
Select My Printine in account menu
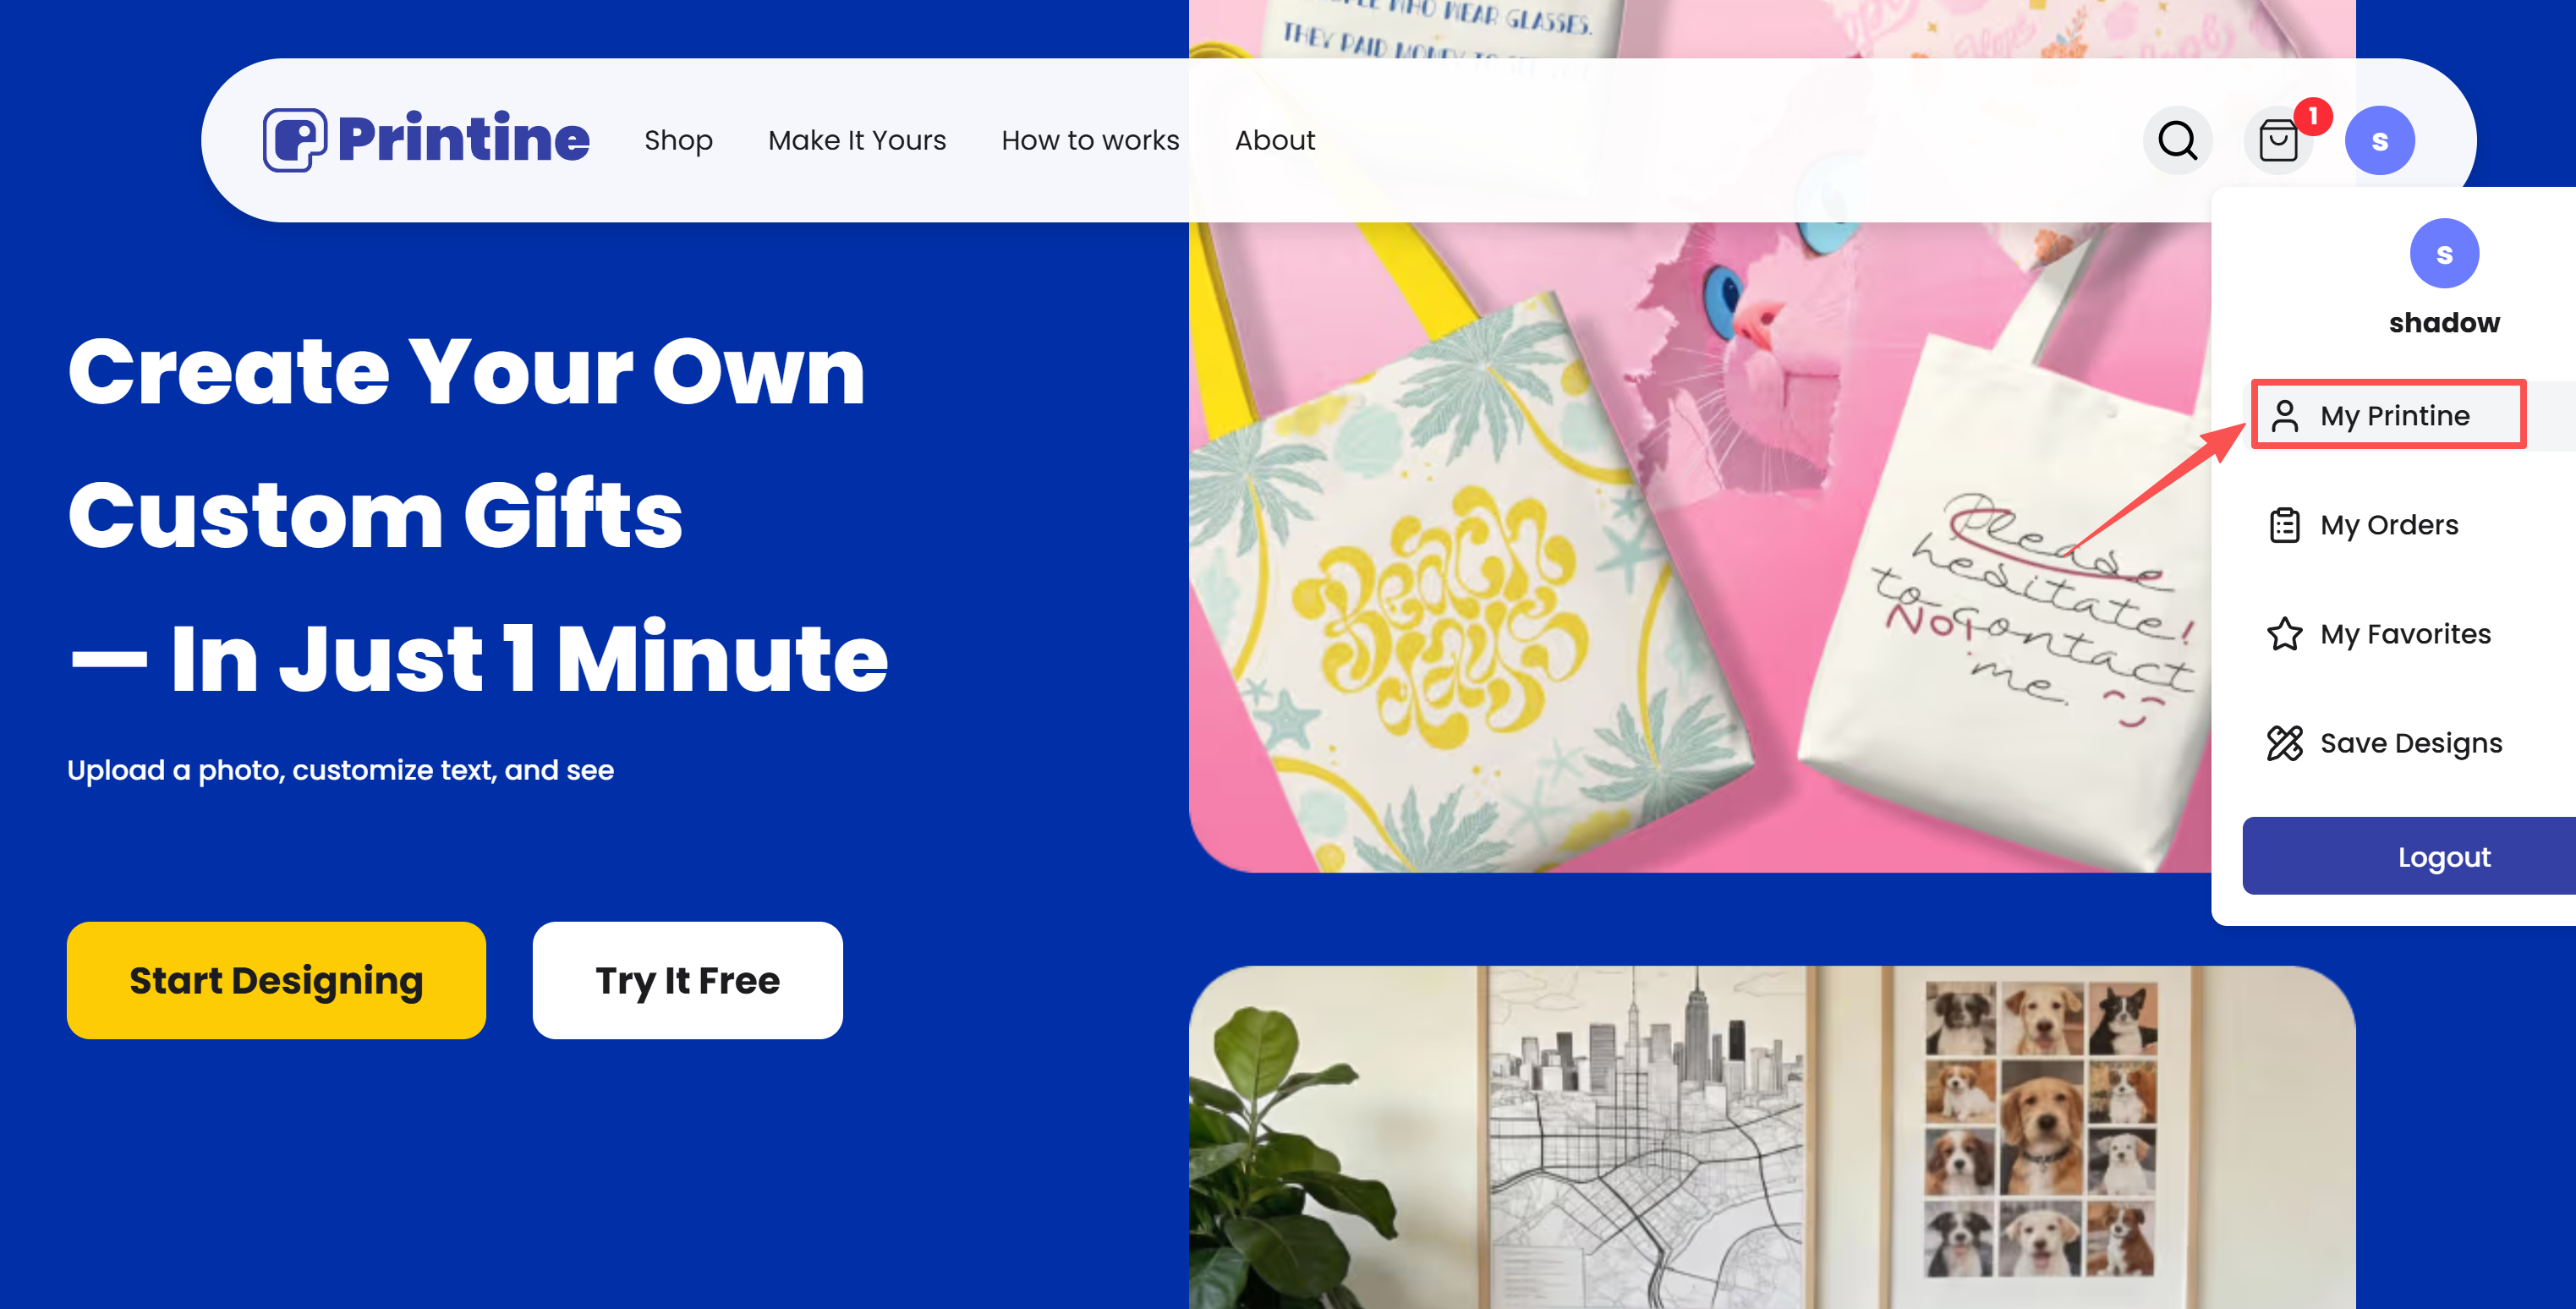pos(2388,414)
